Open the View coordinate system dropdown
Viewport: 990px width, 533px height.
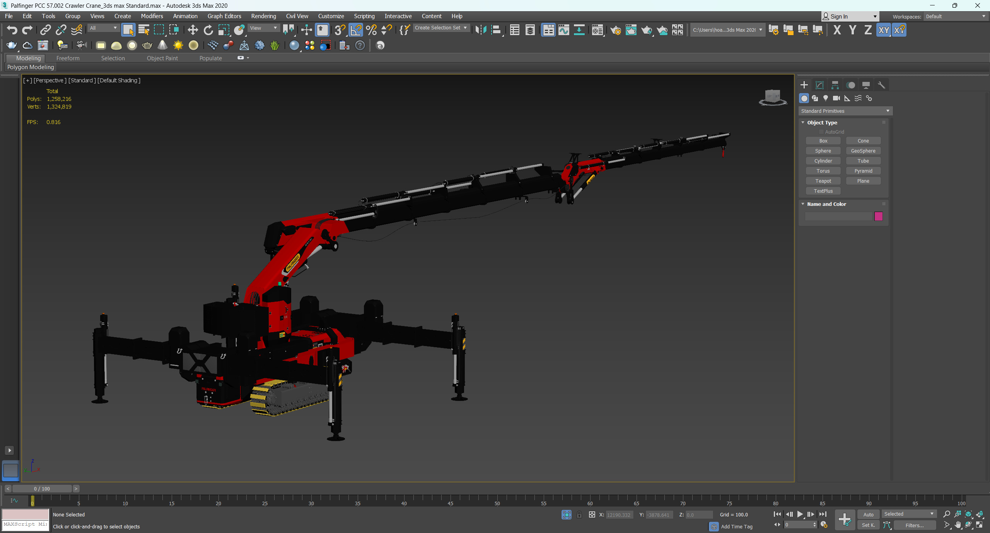point(264,28)
